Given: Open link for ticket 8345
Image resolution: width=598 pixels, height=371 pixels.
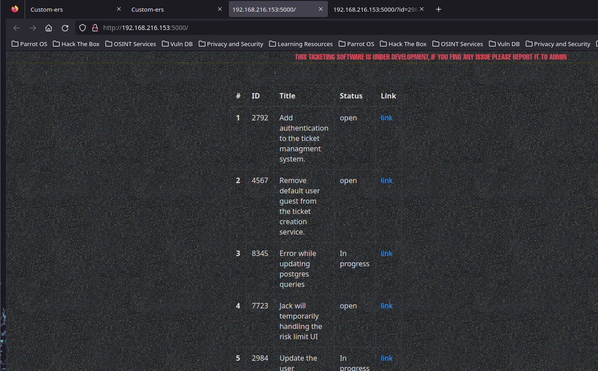Looking at the screenshot, I should click(386, 253).
